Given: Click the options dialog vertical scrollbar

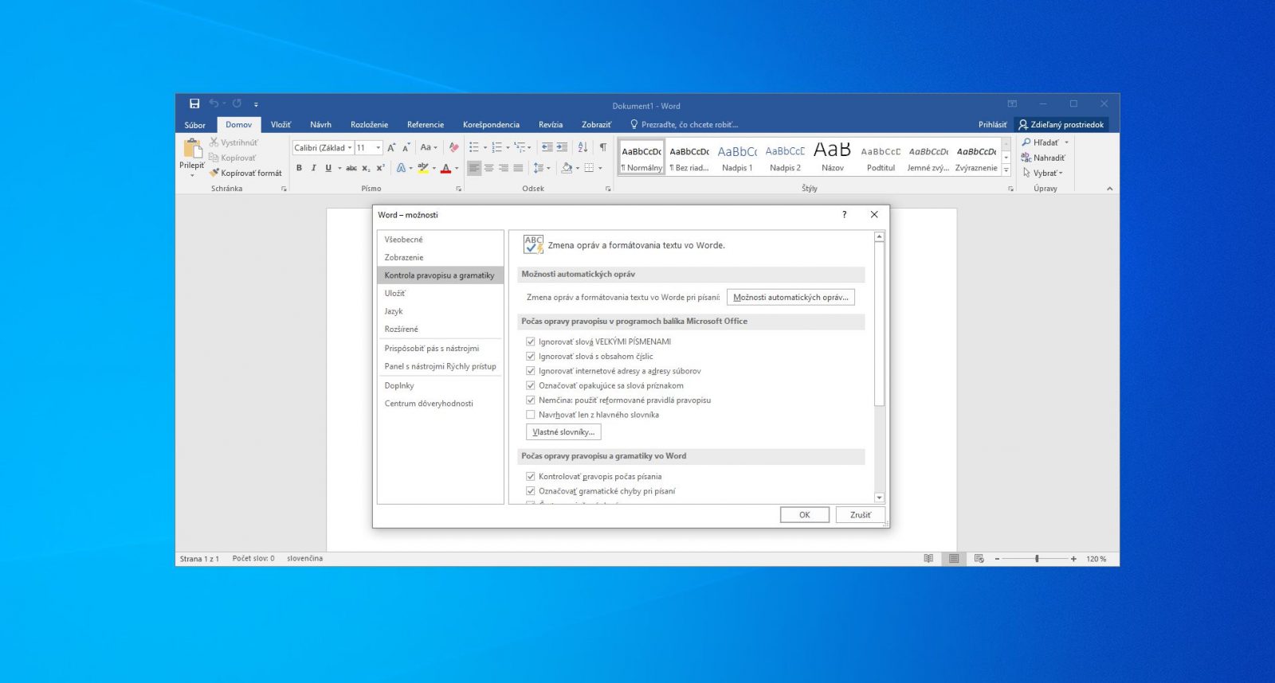Looking at the screenshot, I should 879,367.
